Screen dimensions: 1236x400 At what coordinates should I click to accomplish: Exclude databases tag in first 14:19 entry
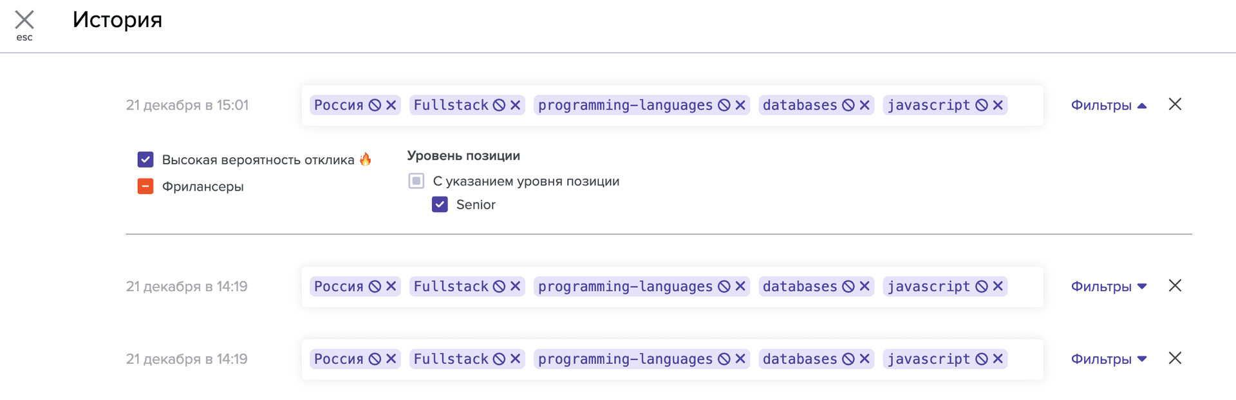[848, 287]
